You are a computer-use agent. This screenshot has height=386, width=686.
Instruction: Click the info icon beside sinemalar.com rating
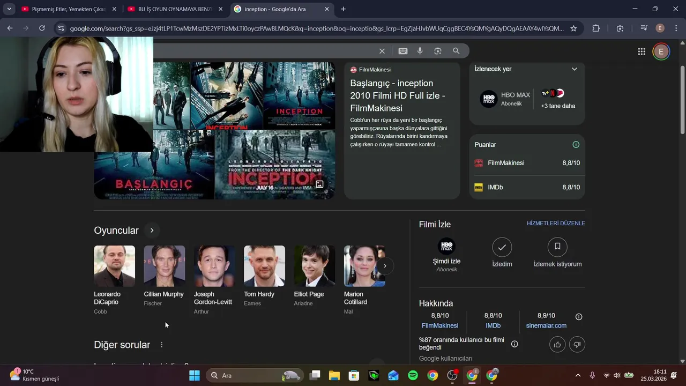pyautogui.click(x=579, y=317)
